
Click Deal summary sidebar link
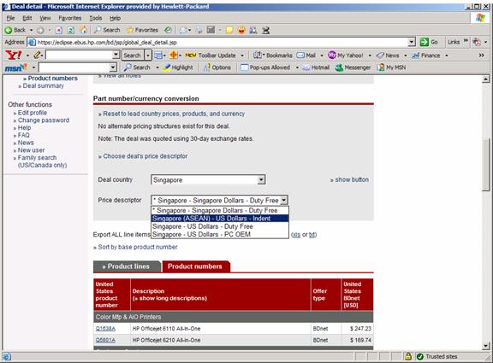click(x=43, y=85)
